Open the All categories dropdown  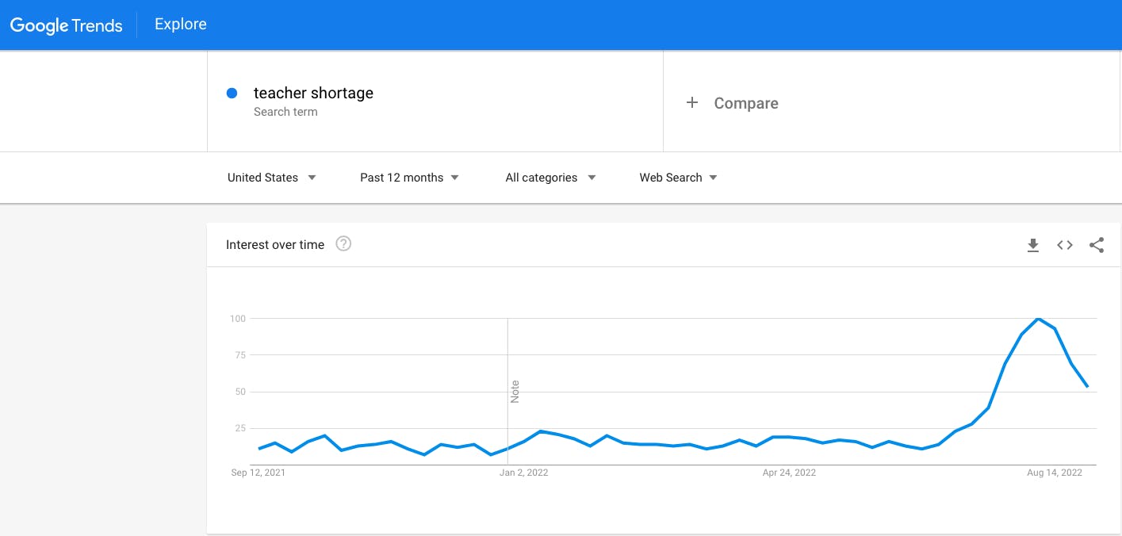pyautogui.click(x=551, y=178)
